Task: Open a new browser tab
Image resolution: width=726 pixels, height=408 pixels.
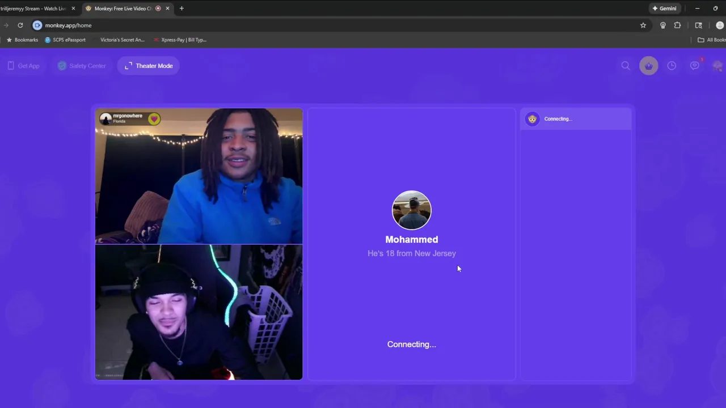Action: point(181,8)
